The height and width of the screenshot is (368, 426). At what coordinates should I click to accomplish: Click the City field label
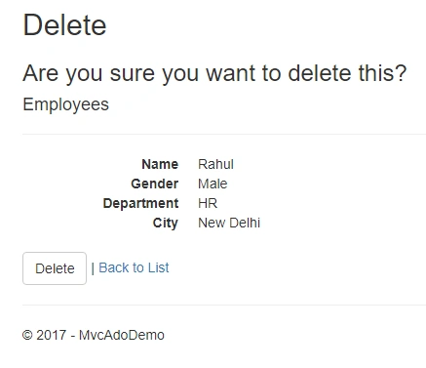[166, 224]
